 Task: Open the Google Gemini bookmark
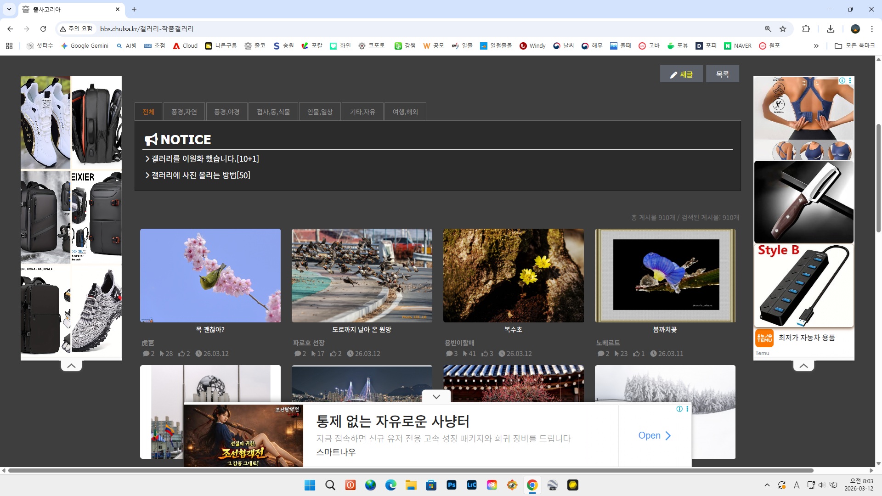click(x=84, y=45)
